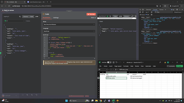Open usePushConnection source link of first log
The width and height of the screenshot is (184, 103).
[170, 17]
